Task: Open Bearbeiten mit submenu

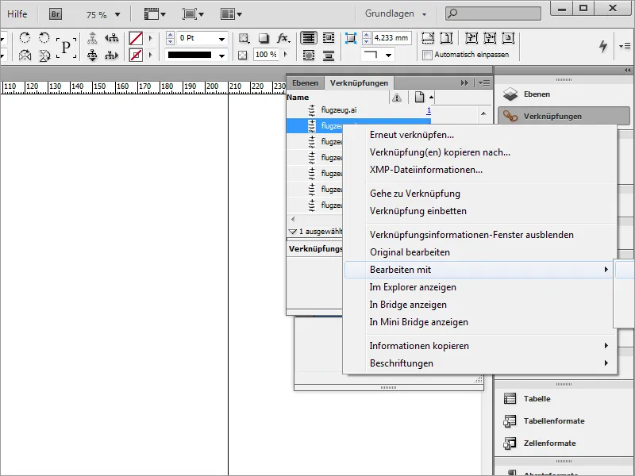Action: [x=478, y=270]
